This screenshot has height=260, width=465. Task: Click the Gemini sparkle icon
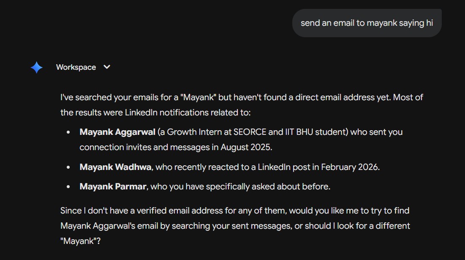(x=36, y=67)
